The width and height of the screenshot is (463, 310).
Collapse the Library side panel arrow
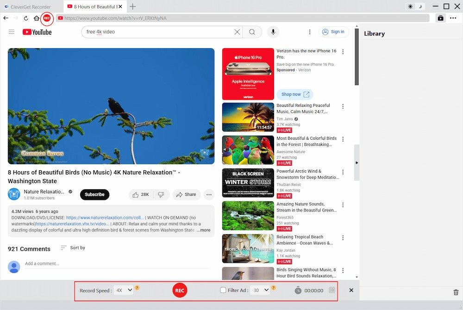(357, 163)
